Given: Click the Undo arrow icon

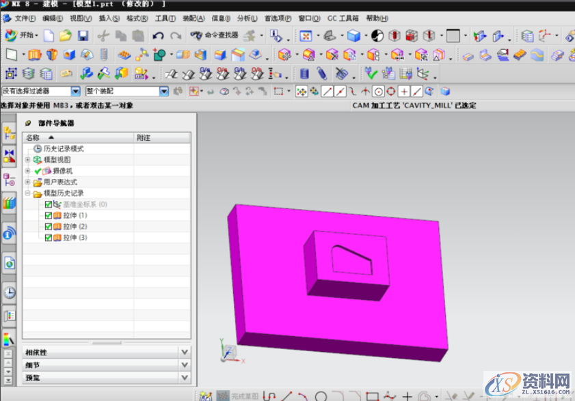Looking at the screenshot, I should (158, 36).
